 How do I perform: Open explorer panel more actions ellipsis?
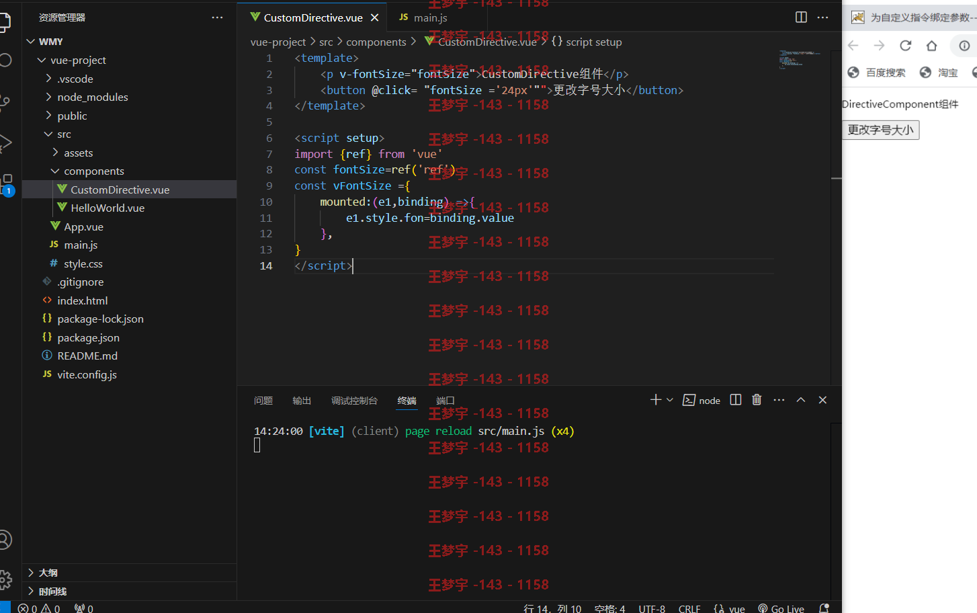217,17
